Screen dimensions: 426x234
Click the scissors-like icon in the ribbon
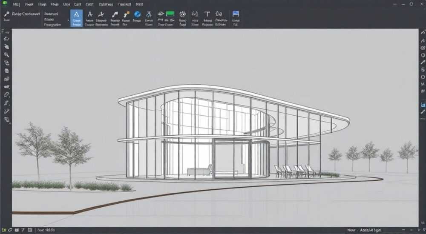point(149,14)
